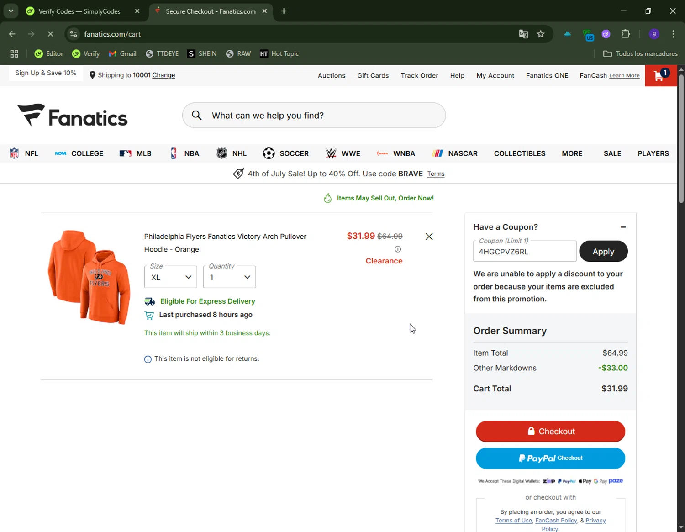
Task: Click the PayPal Checkout button
Action: click(550, 458)
